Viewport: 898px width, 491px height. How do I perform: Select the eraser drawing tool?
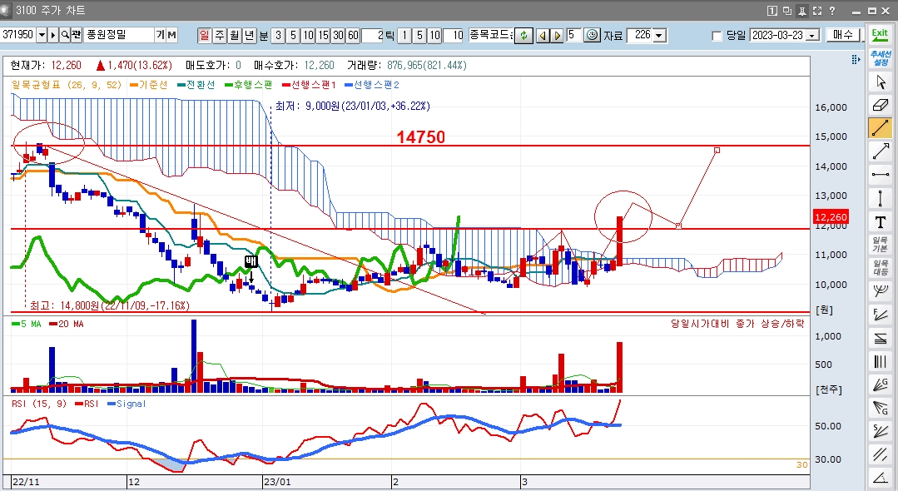tap(880, 105)
